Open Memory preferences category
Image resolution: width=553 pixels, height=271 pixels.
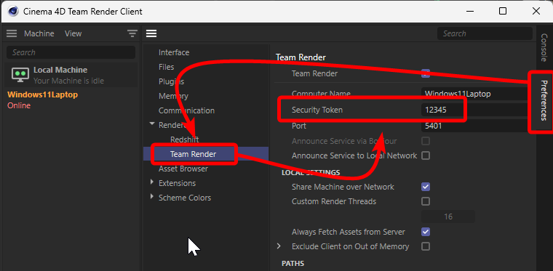click(173, 96)
